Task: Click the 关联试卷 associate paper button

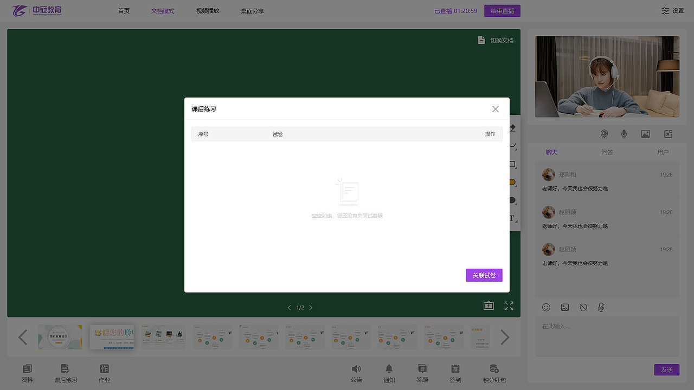Action: [484, 275]
